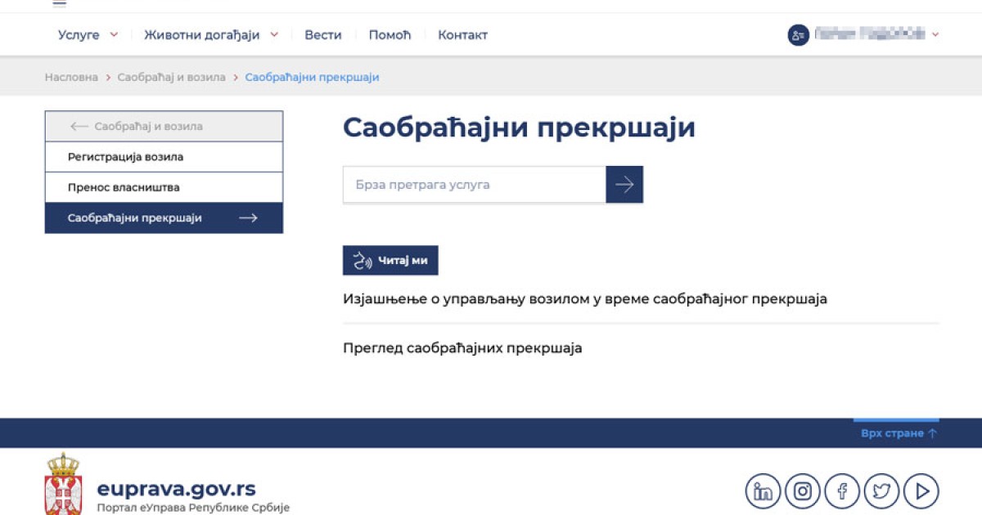Go to the Контакт page
Image resolution: width=982 pixels, height=515 pixels.
(462, 35)
